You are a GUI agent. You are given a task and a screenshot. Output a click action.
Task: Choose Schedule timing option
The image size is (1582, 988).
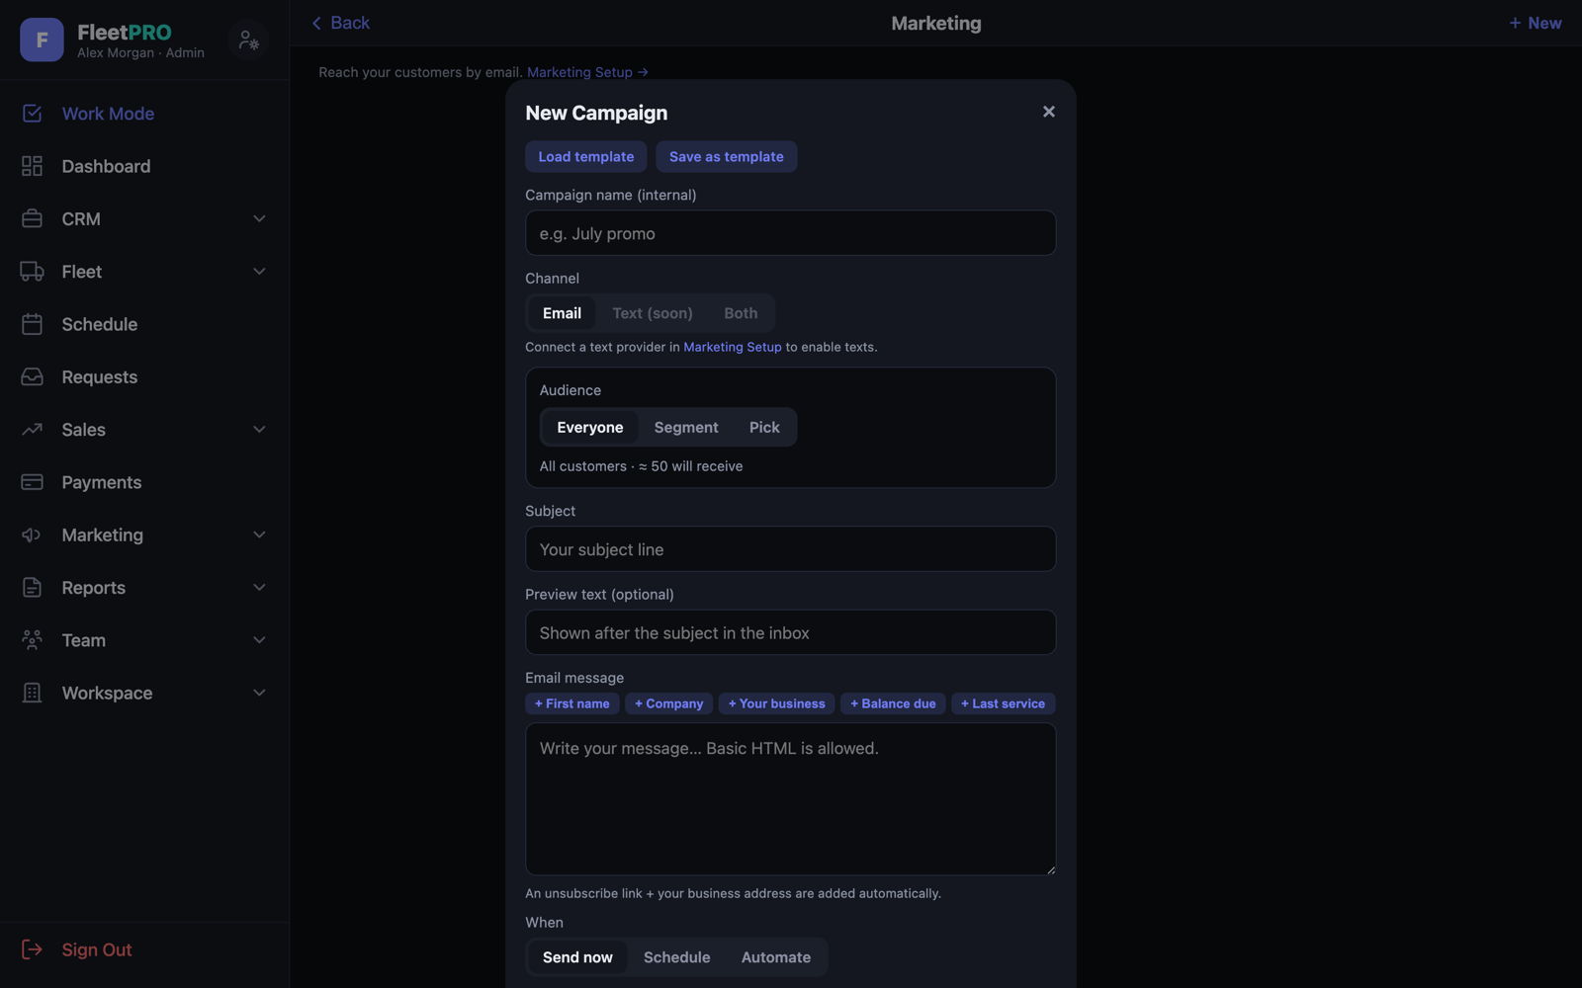(x=677, y=957)
